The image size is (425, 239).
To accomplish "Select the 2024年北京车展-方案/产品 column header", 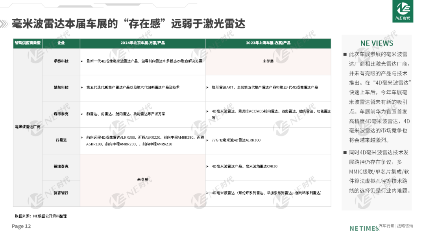I will tap(142, 43).
